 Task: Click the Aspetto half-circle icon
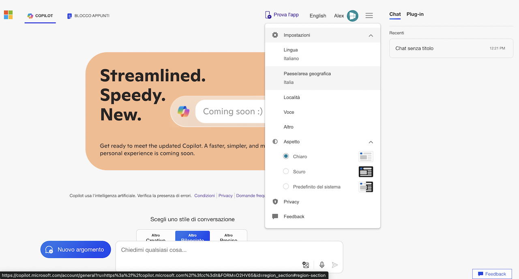pyautogui.click(x=275, y=142)
